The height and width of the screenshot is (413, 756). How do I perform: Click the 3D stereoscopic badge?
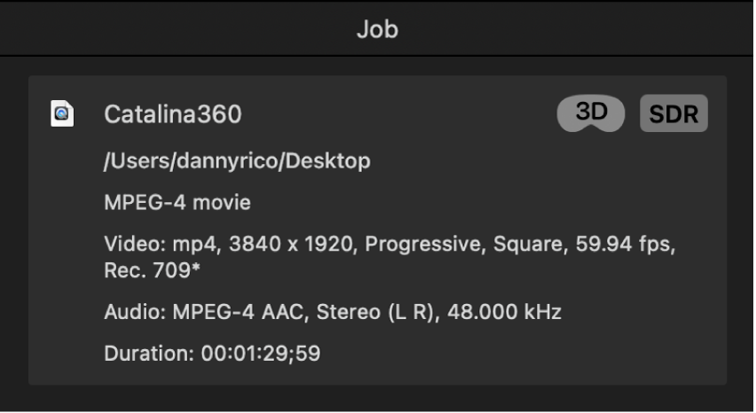[591, 113]
